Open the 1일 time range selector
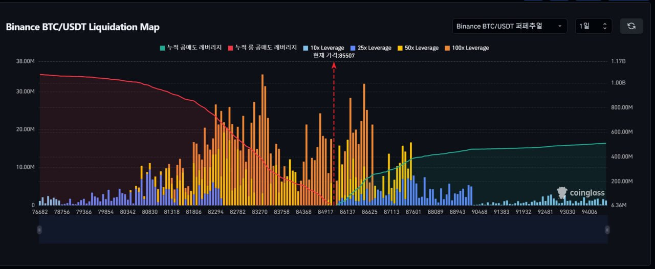 594,26
